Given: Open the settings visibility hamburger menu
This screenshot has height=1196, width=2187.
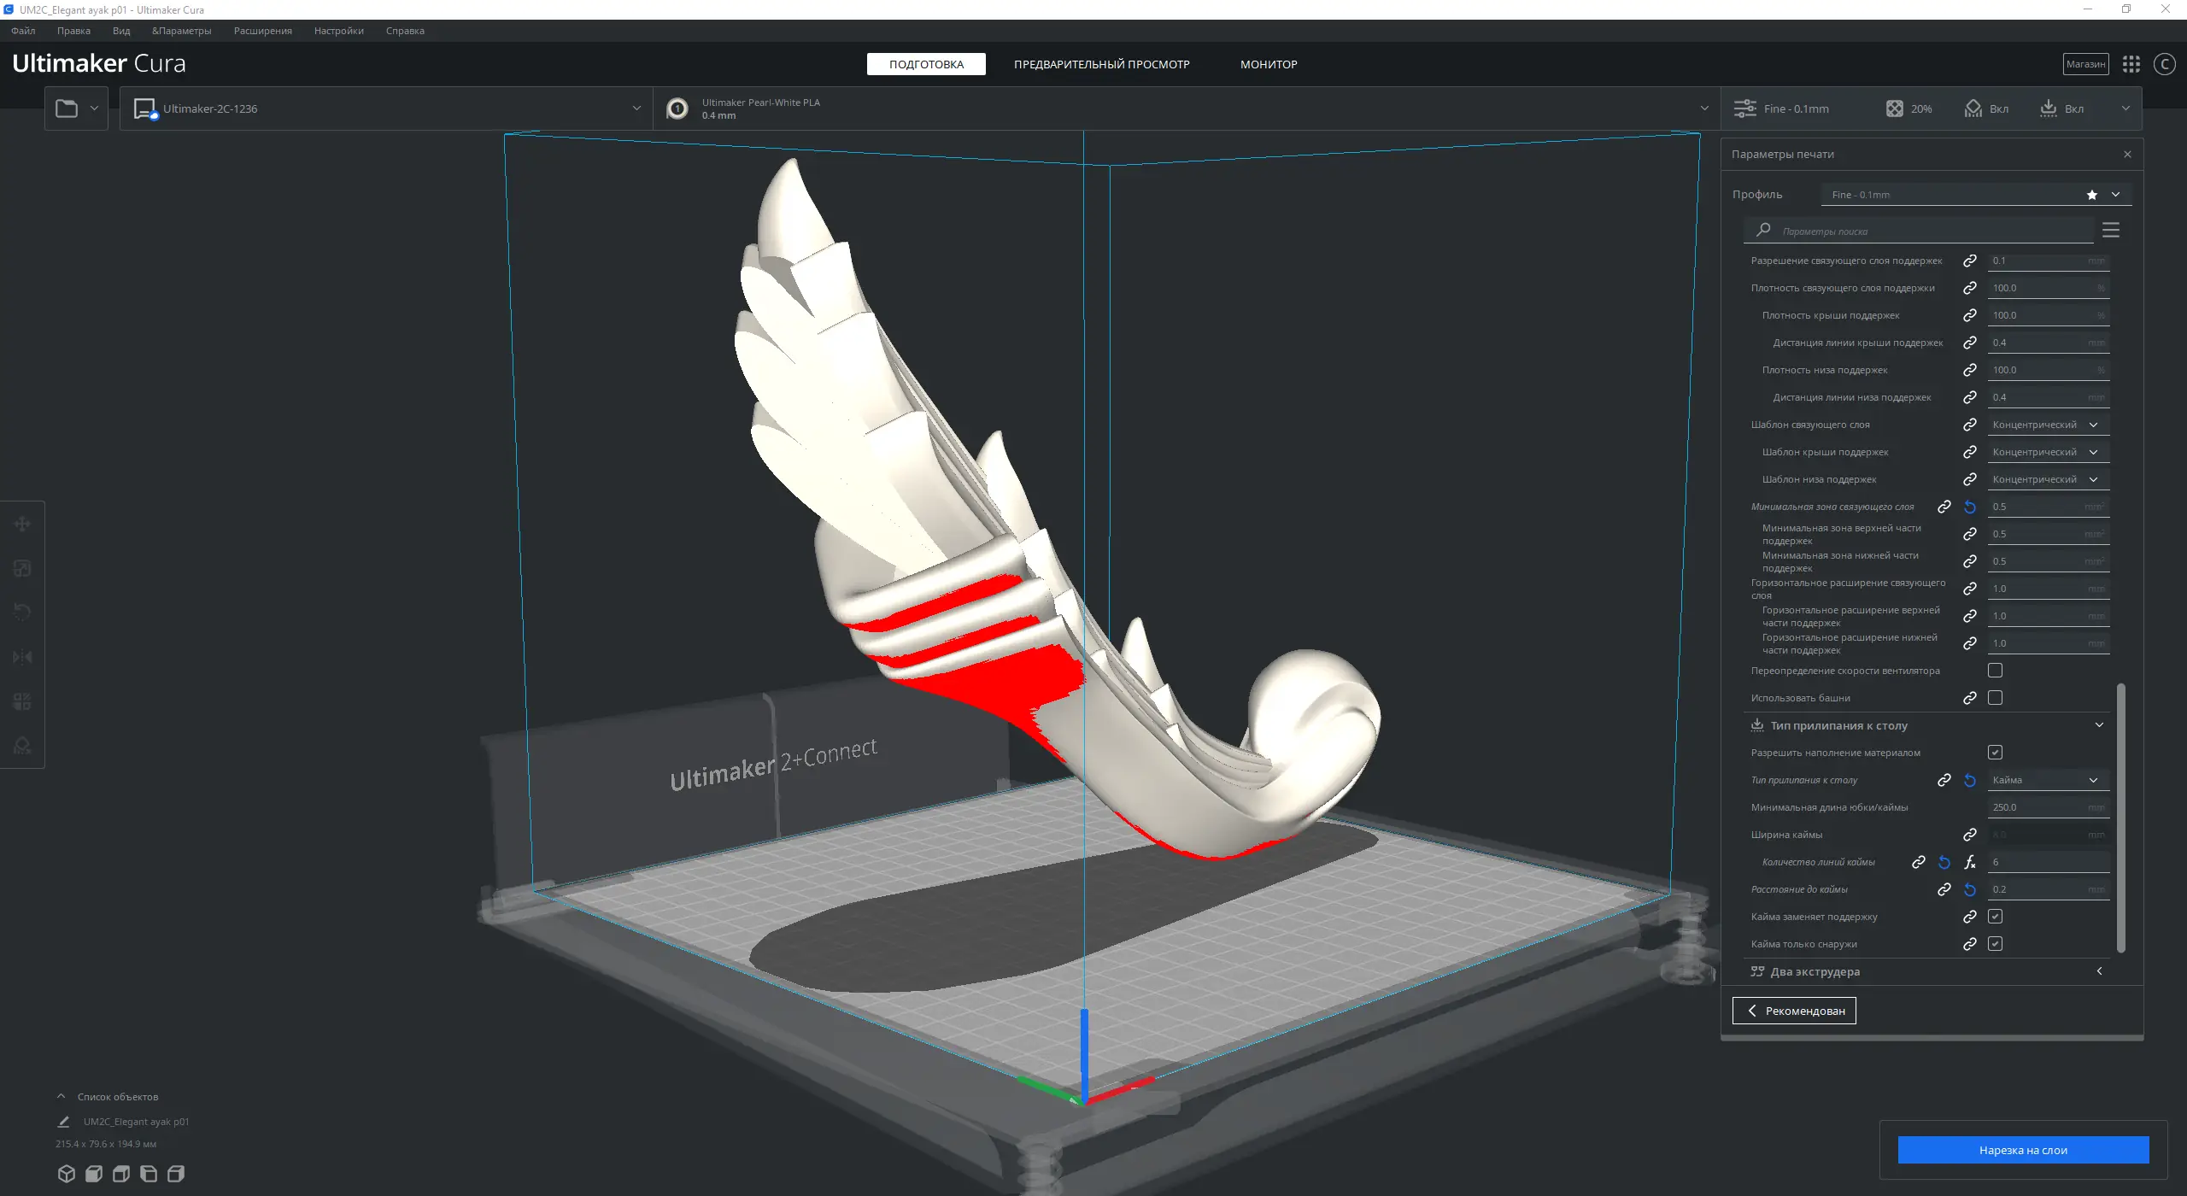Looking at the screenshot, I should [2111, 231].
